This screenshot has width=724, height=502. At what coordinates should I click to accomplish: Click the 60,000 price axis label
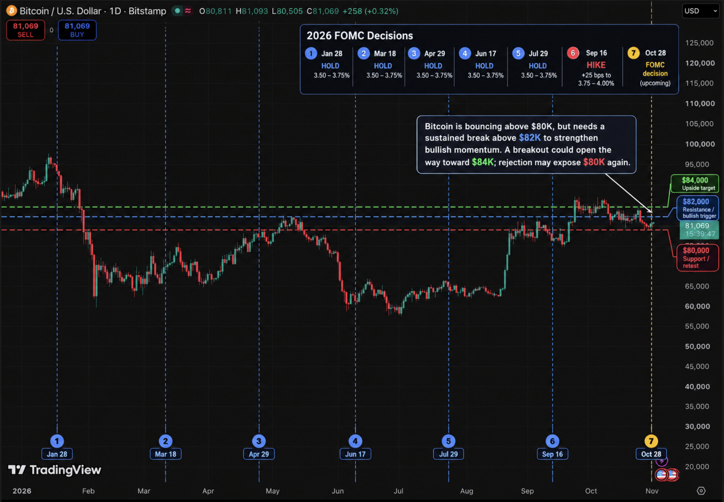(697, 306)
